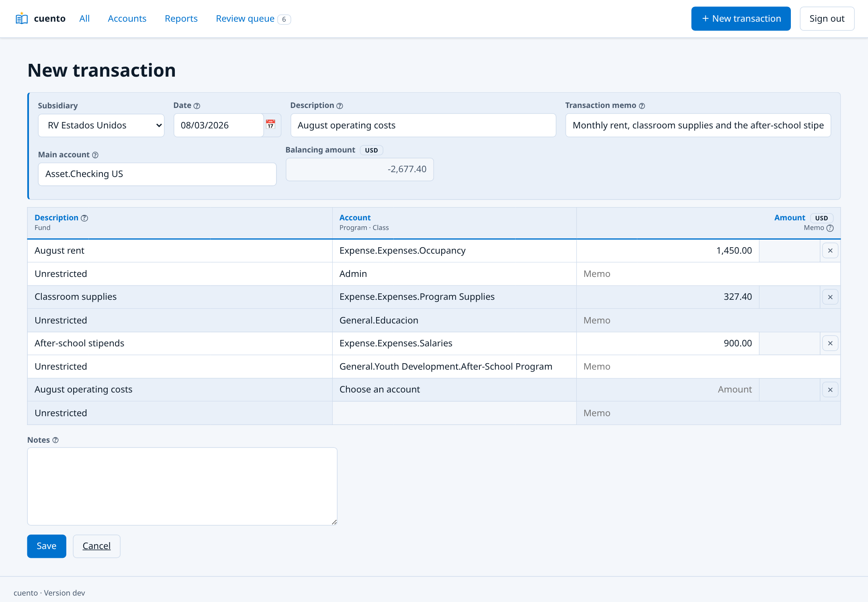This screenshot has width=868, height=602.
Task: Go to the All tab
Action: point(84,18)
